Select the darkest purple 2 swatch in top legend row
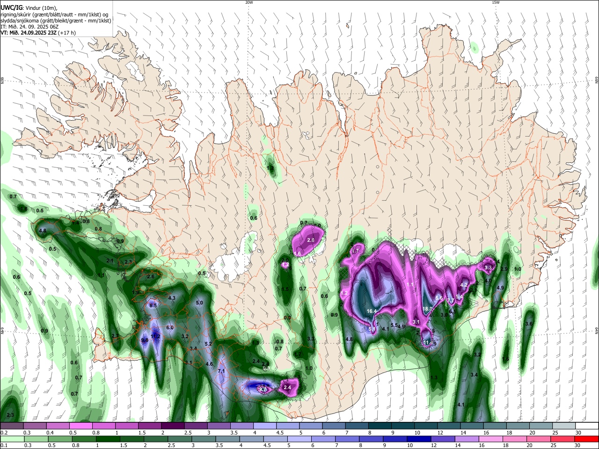This screenshot has height=449, width=599. tap(172, 426)
